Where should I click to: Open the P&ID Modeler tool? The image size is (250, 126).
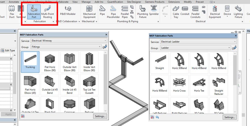(68, 11)
